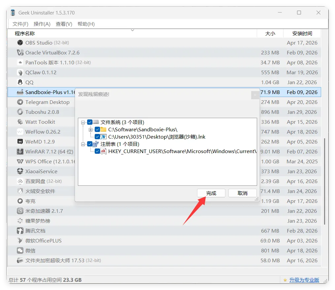The height and width of the screenshot is (290, 335).
Task: Uncheck the 注册表 (1 个项目) checkbox
Action: [90, 144]
